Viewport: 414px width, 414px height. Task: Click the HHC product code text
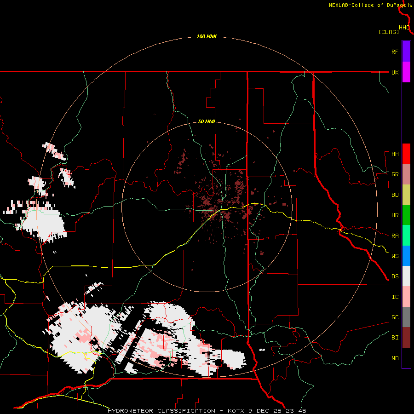click(x=404, y=28)
